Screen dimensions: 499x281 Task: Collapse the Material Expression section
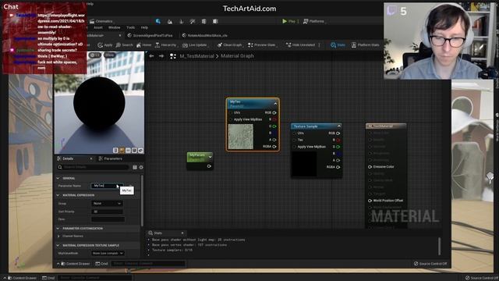(x=58, y=195)
